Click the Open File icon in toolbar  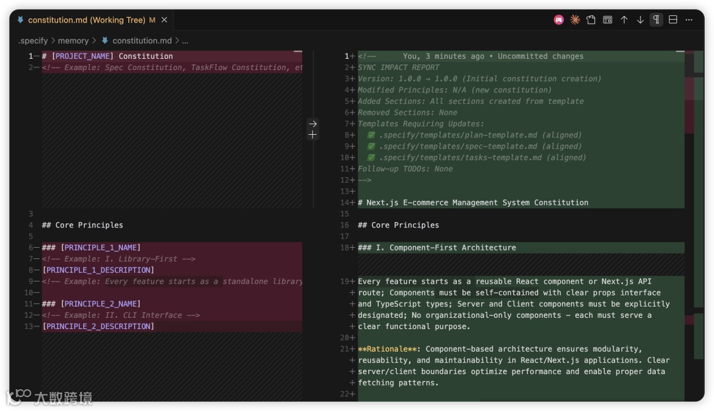pyautogui.click(x=591, y=20)
